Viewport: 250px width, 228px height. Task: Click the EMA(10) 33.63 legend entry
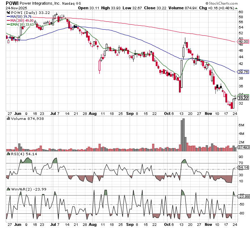[22, 25]
